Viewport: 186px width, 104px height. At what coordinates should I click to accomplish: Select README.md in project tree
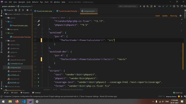coord(15,83)
